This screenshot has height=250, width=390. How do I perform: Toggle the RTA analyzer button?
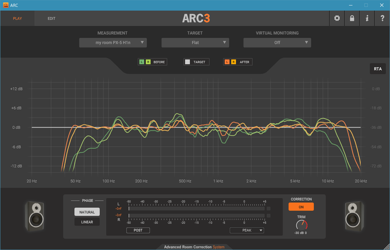point(377,69)
